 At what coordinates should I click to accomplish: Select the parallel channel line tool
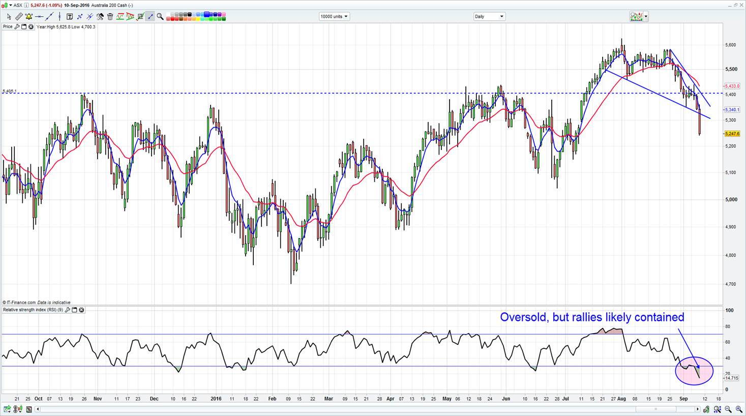pos(90,17)
